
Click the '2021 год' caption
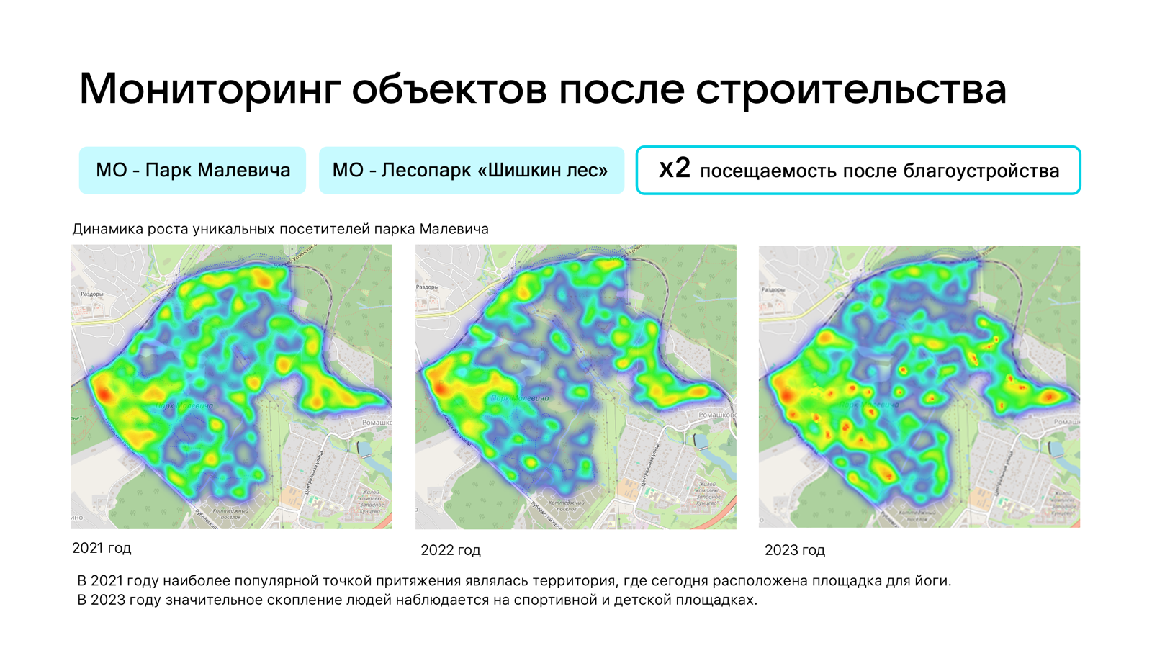(x=102, y=548)
